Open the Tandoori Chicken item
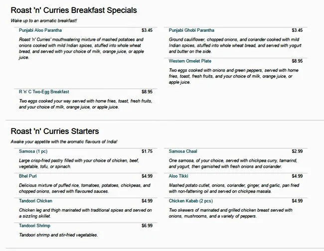Image resolution: width=324 pixels, height=251 pixels. [x=35, y=201]
